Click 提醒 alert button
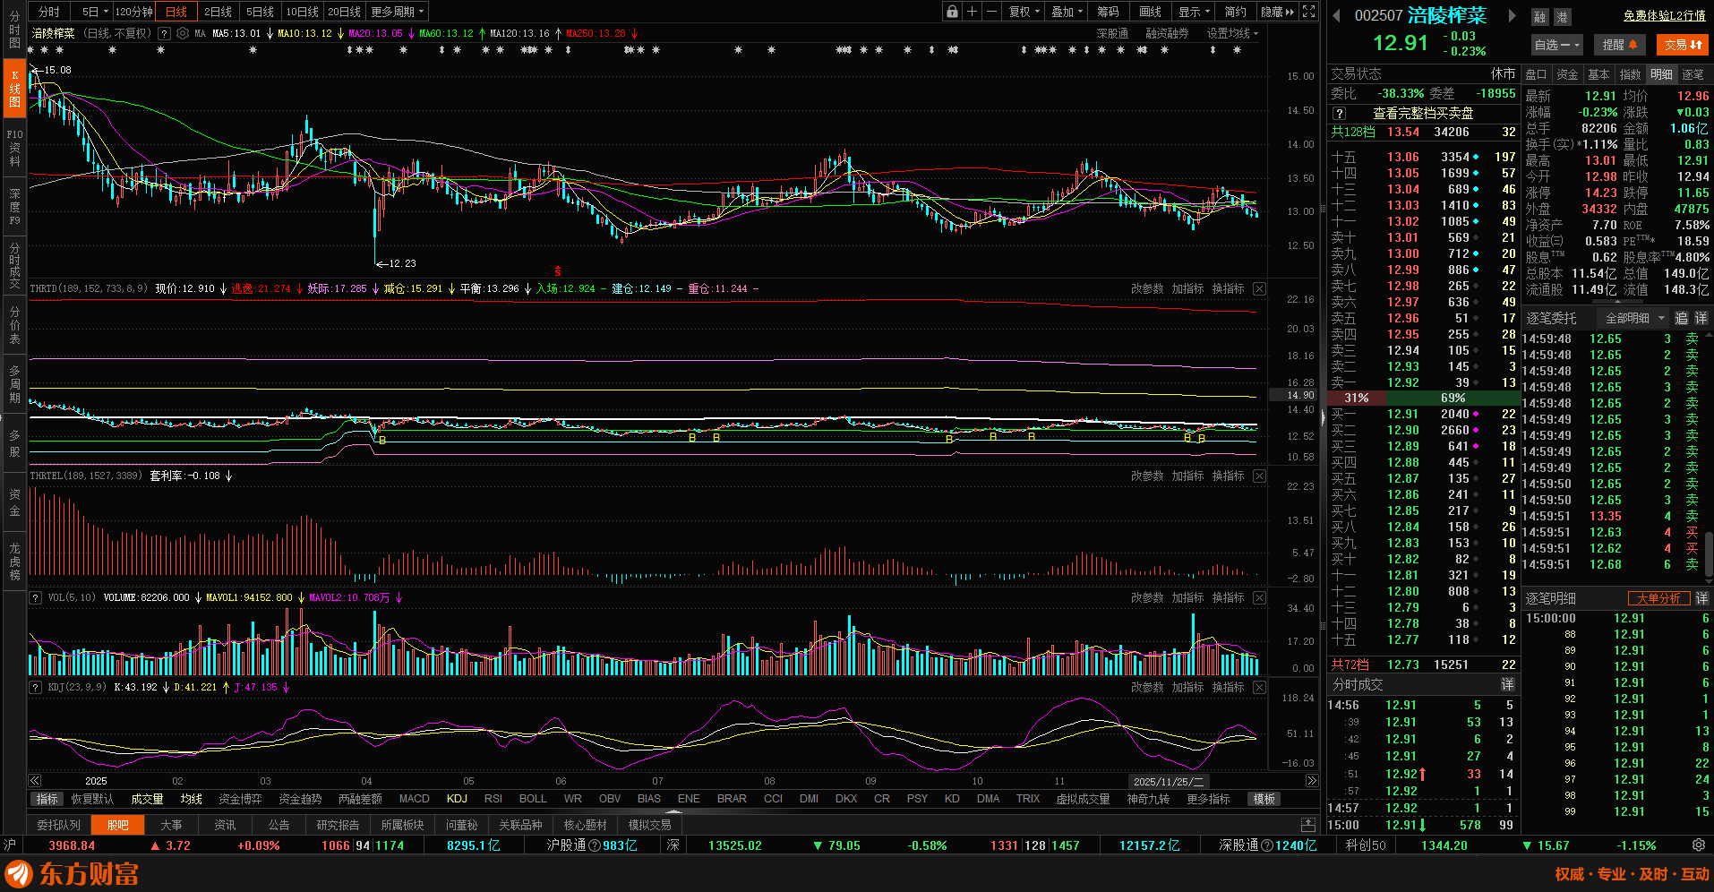 point(1620,45)
